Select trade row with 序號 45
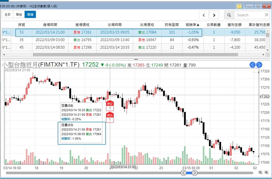Screen dimensions: 272x179 pos(134,47)
